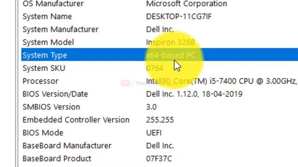This screenshot has width=298, height=167.
Task: Select the SMBIOS Version row
Action: click(x=160, y=107)
